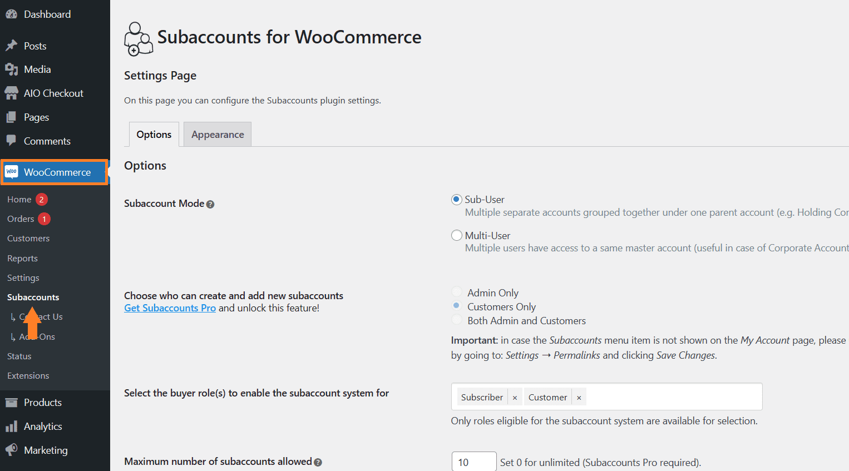Open the Customers submenu item
Viewport: 849px width, 471px height.
coord(28,239)
